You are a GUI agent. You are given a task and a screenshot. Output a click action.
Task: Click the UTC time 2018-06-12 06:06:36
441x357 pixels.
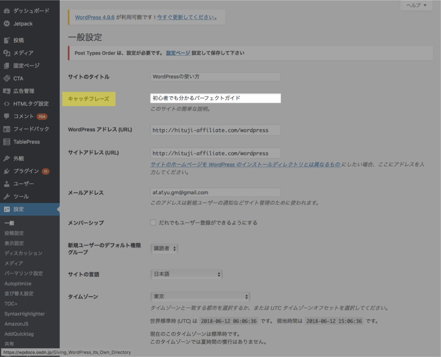pos(229,321)
